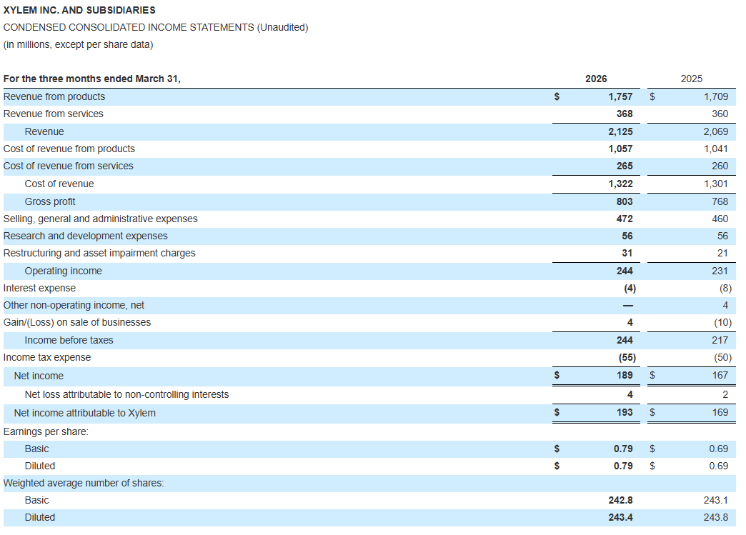Click the 1,057 cost value
The width and height of the screenshot is (746, 535).
tap(620, 149)
